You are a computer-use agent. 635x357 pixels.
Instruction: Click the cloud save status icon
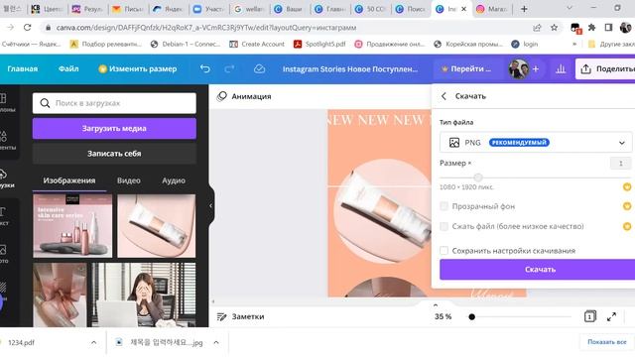point(259,68)
